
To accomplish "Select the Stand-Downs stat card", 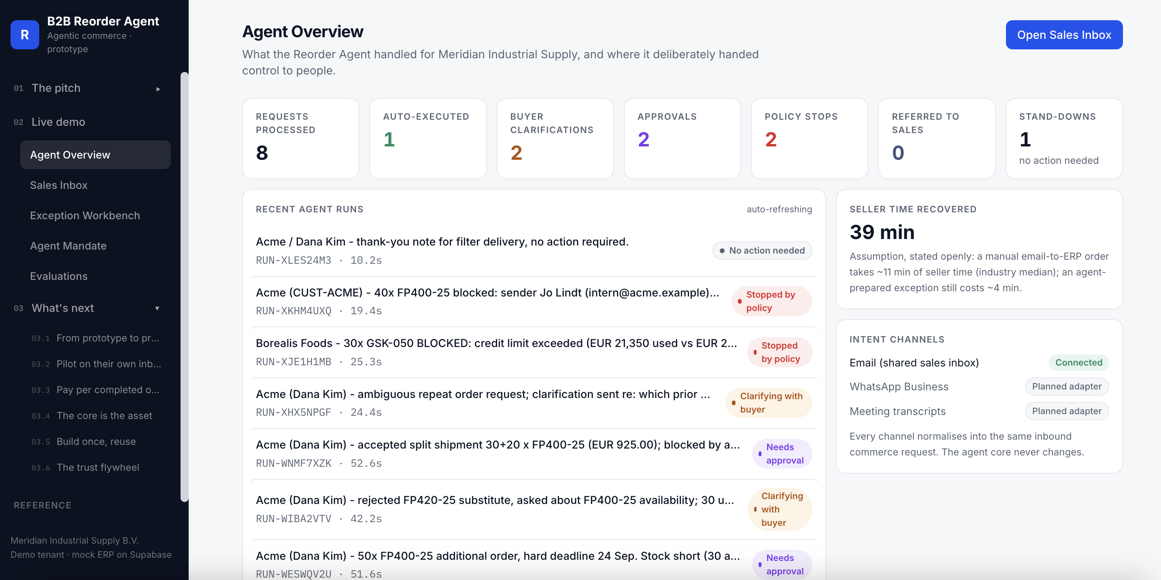I will [1064, 138].
